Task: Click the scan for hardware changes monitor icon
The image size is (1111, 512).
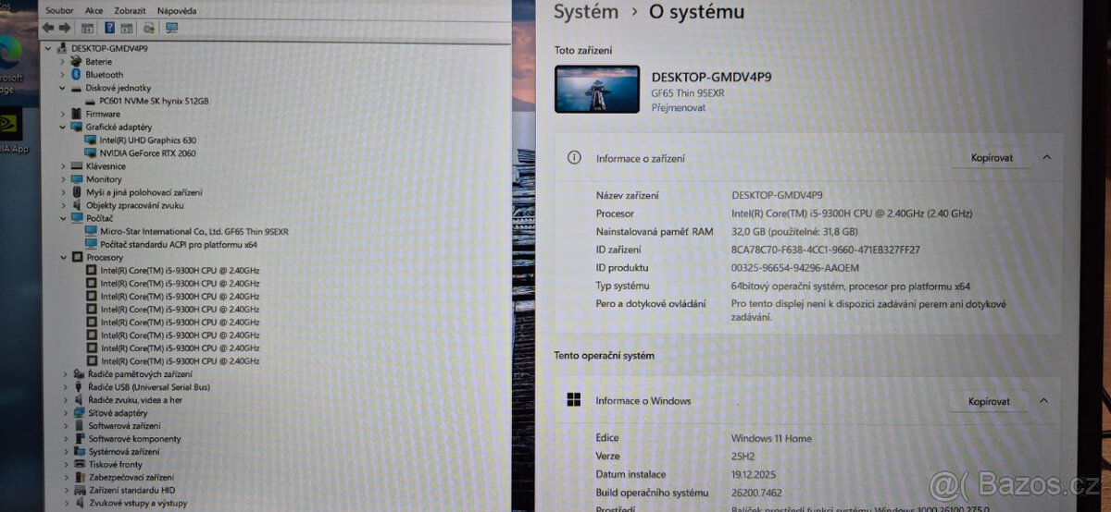Action: 171,28
